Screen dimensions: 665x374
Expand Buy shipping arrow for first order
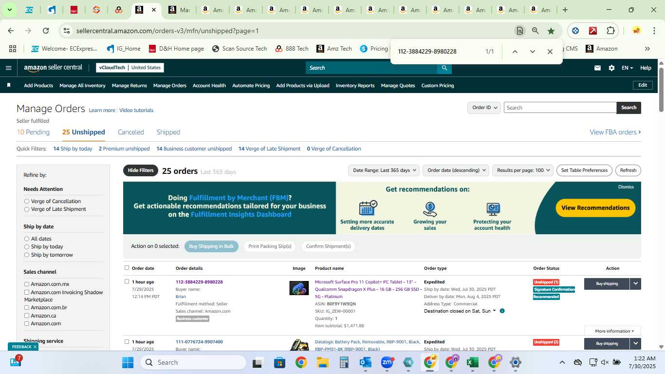pyautogui.click(x=635, y=283)
